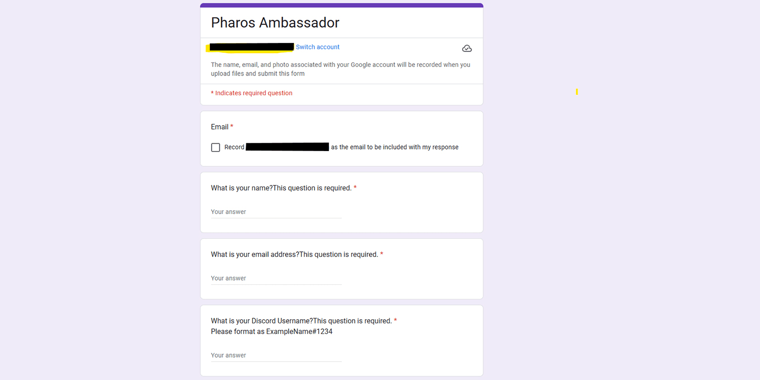Click the redacted email in the Record option
Viewport: 760px width, 380px height.
pyautogui.click(x=287, y=147)
